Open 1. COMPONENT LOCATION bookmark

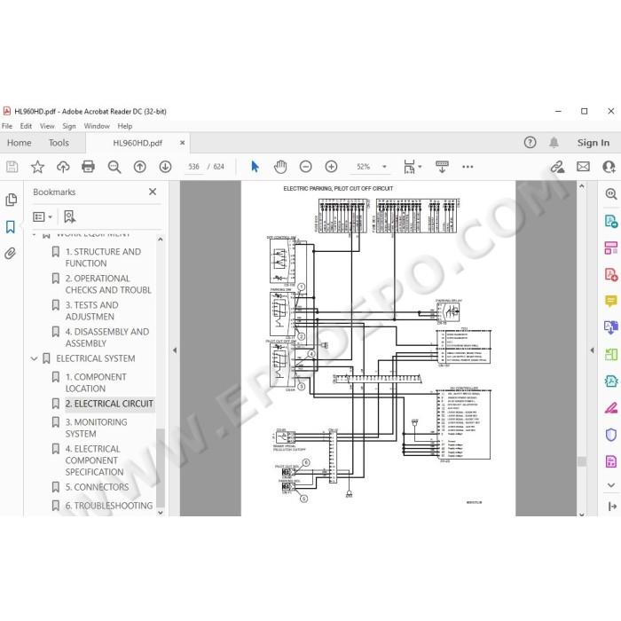click(96, 382)
